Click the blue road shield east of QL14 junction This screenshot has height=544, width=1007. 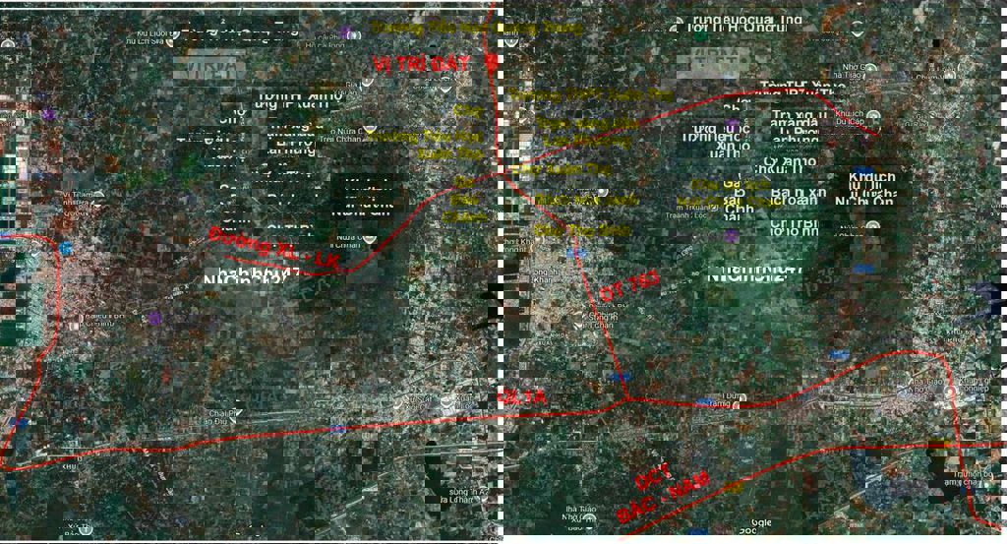705,401
